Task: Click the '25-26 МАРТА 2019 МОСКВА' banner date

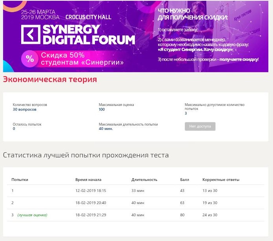Action: (x=40, y=15)
